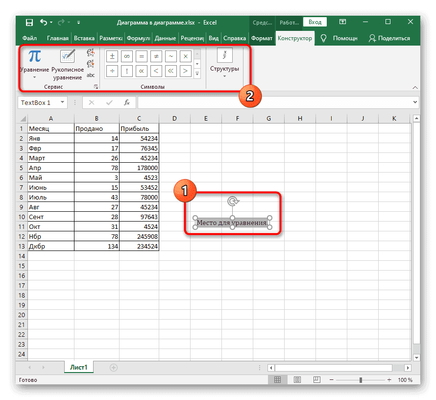Screen dimensions: 436x400
Task: Click inside the formula bar field
Action: click(x=274, y=102)
